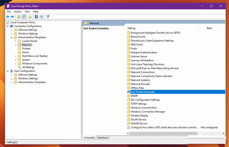229x147 pixels.
Task: Sort by the State column header
Action: coord(209,28)
